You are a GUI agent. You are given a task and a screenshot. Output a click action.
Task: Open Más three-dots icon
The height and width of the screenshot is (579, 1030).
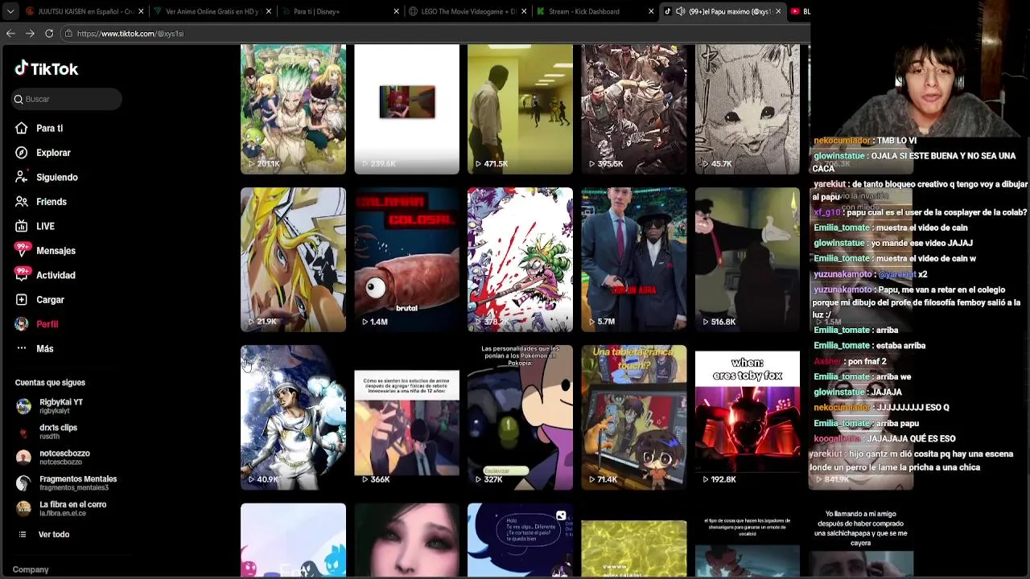coord(21,348)
